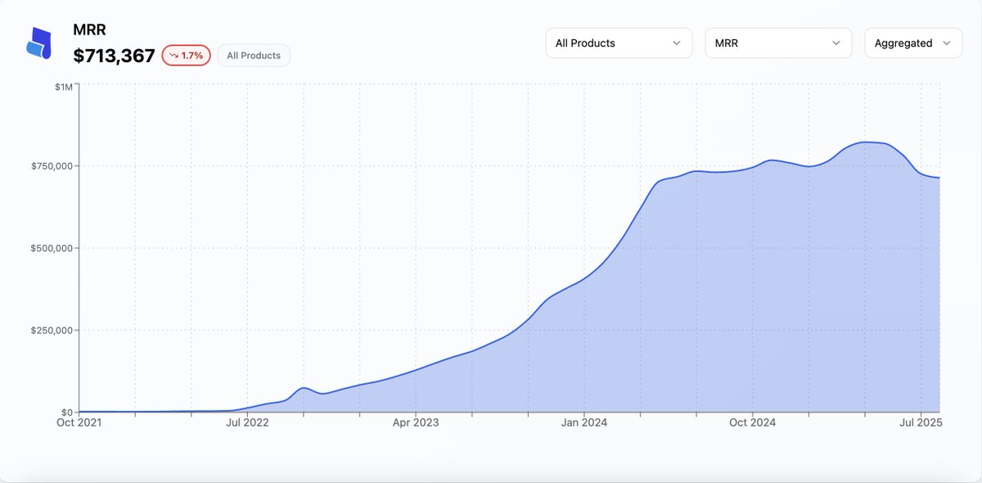Expand the All Products selector
Viewport: 982px width, 483px height.
coord(618,43)
